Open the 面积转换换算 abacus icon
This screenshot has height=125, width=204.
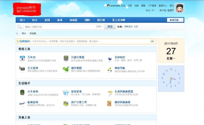109,104
